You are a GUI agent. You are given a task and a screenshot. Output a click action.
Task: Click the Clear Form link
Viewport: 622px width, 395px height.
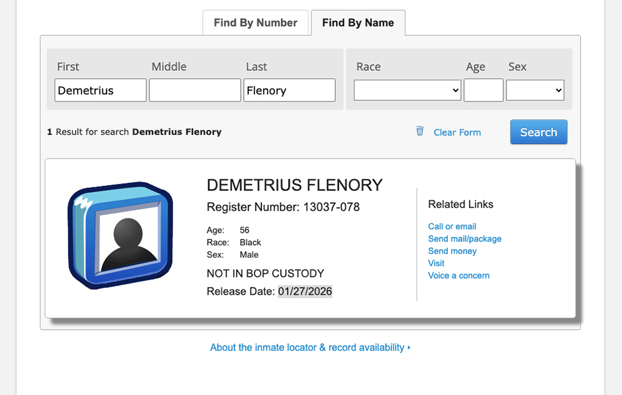[x=457, y=132]
